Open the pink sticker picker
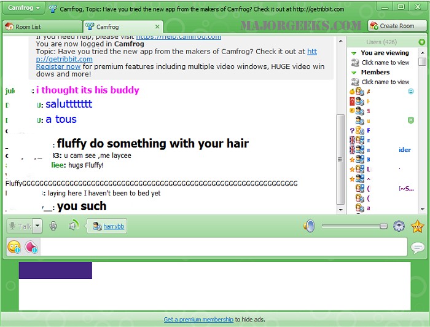The height and width of the screenshot is (327, 430). [x=31, y=247]
